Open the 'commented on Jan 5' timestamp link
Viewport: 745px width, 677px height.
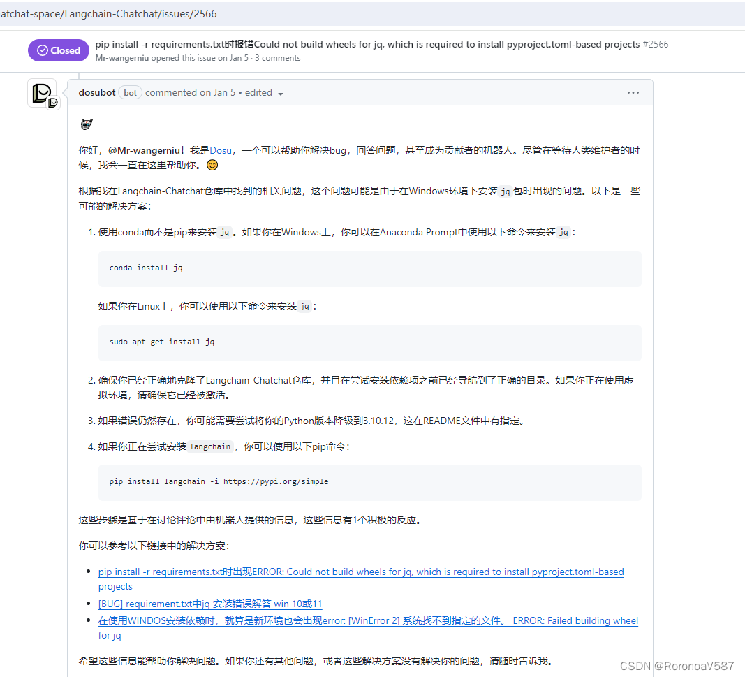coord(190,93)
